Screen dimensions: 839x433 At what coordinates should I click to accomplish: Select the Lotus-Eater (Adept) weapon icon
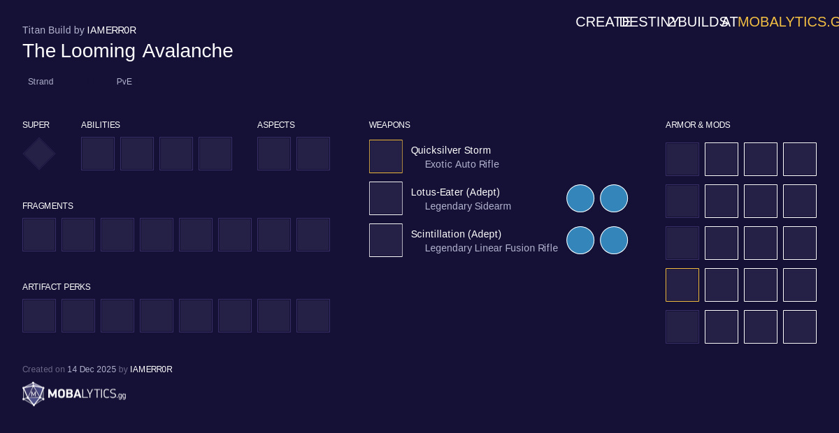[x=386, y=198]
